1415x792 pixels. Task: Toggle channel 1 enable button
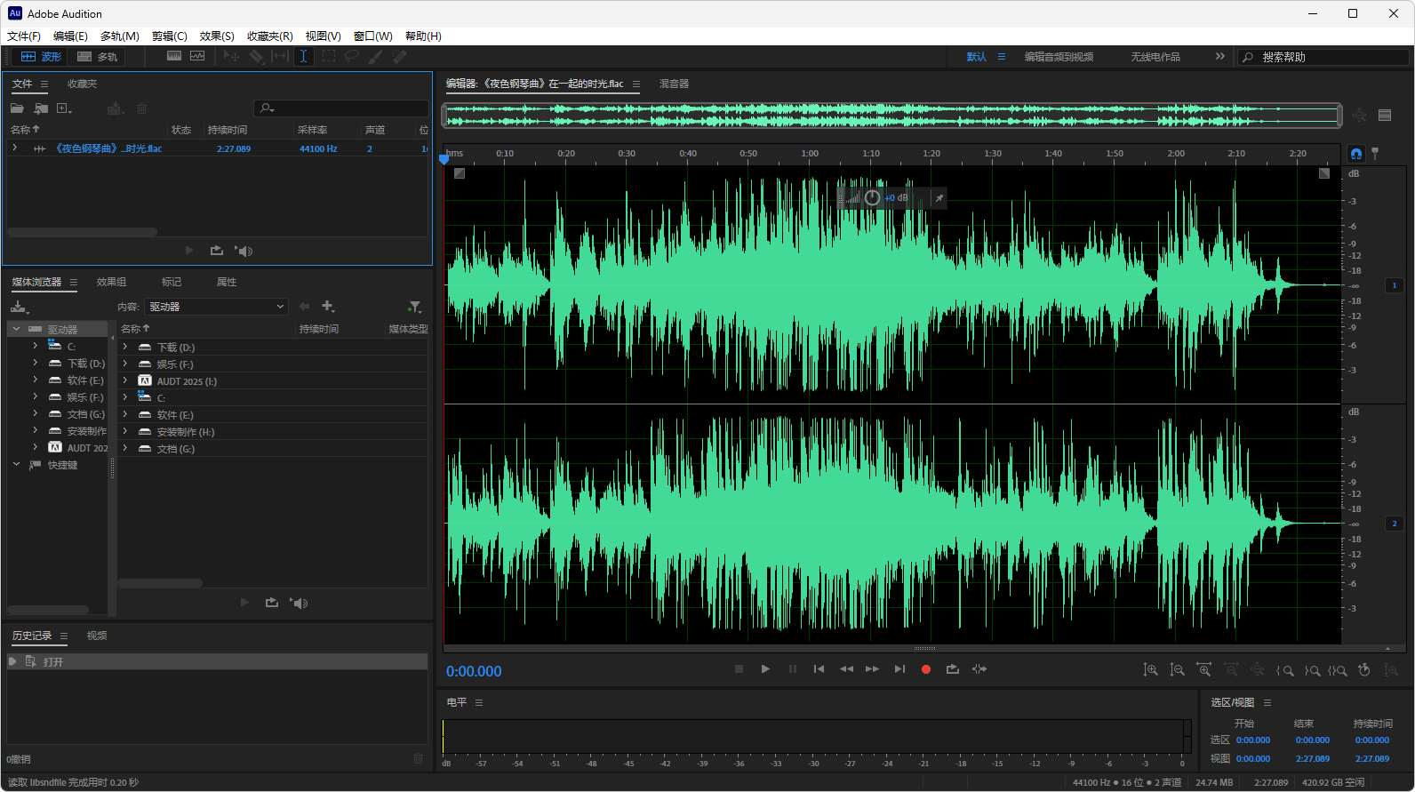[1394, 285]
